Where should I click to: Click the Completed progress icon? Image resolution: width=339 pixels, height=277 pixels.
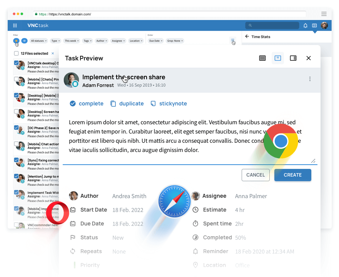195,237
